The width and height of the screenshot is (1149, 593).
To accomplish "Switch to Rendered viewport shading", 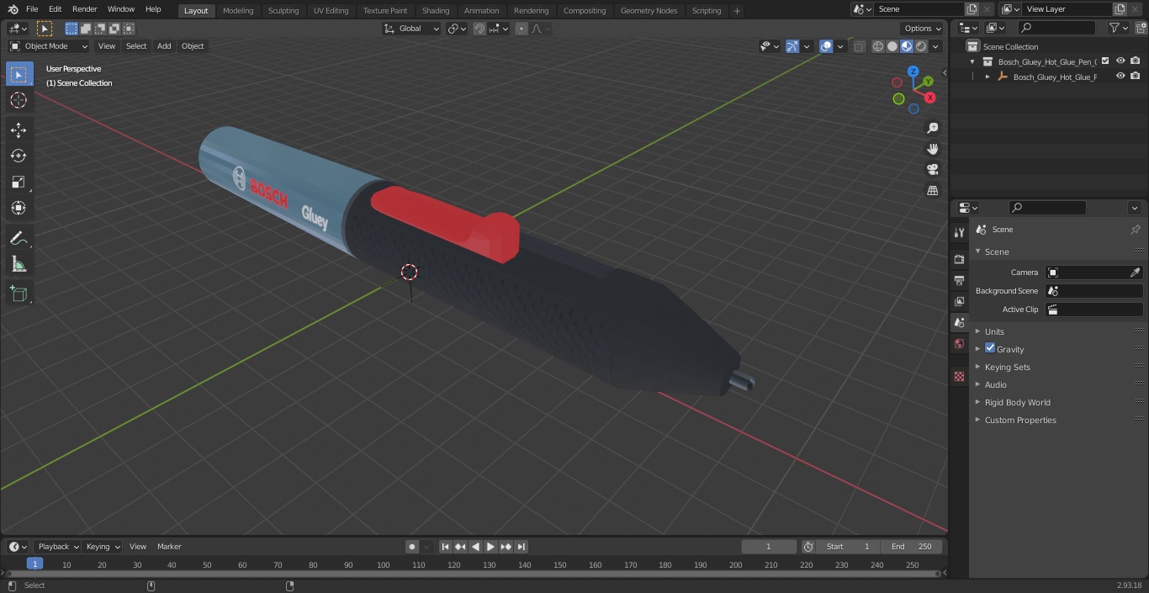I will pyautogui.click(x=921, y=46).
